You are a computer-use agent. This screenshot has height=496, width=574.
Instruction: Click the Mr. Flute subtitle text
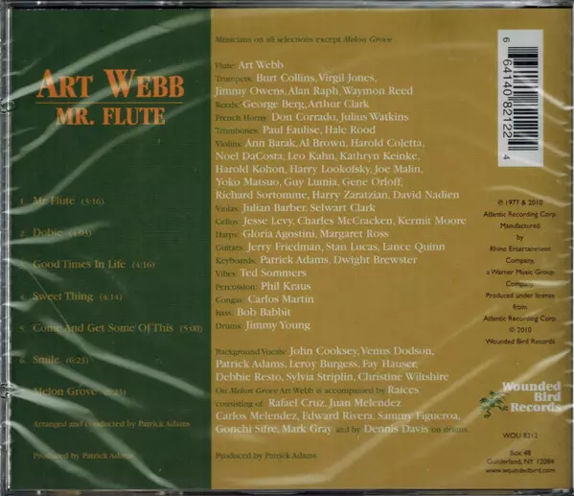[110, 116]
